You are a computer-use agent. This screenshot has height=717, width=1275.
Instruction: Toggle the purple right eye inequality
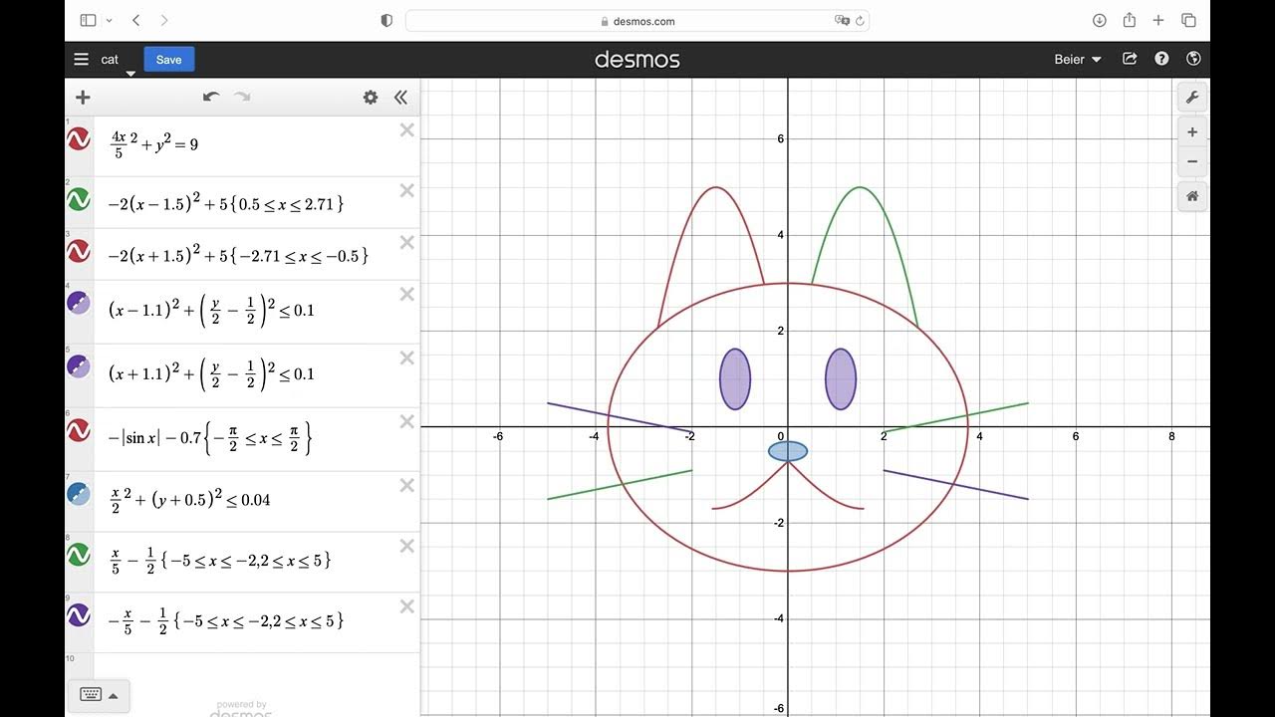[79, 303]
